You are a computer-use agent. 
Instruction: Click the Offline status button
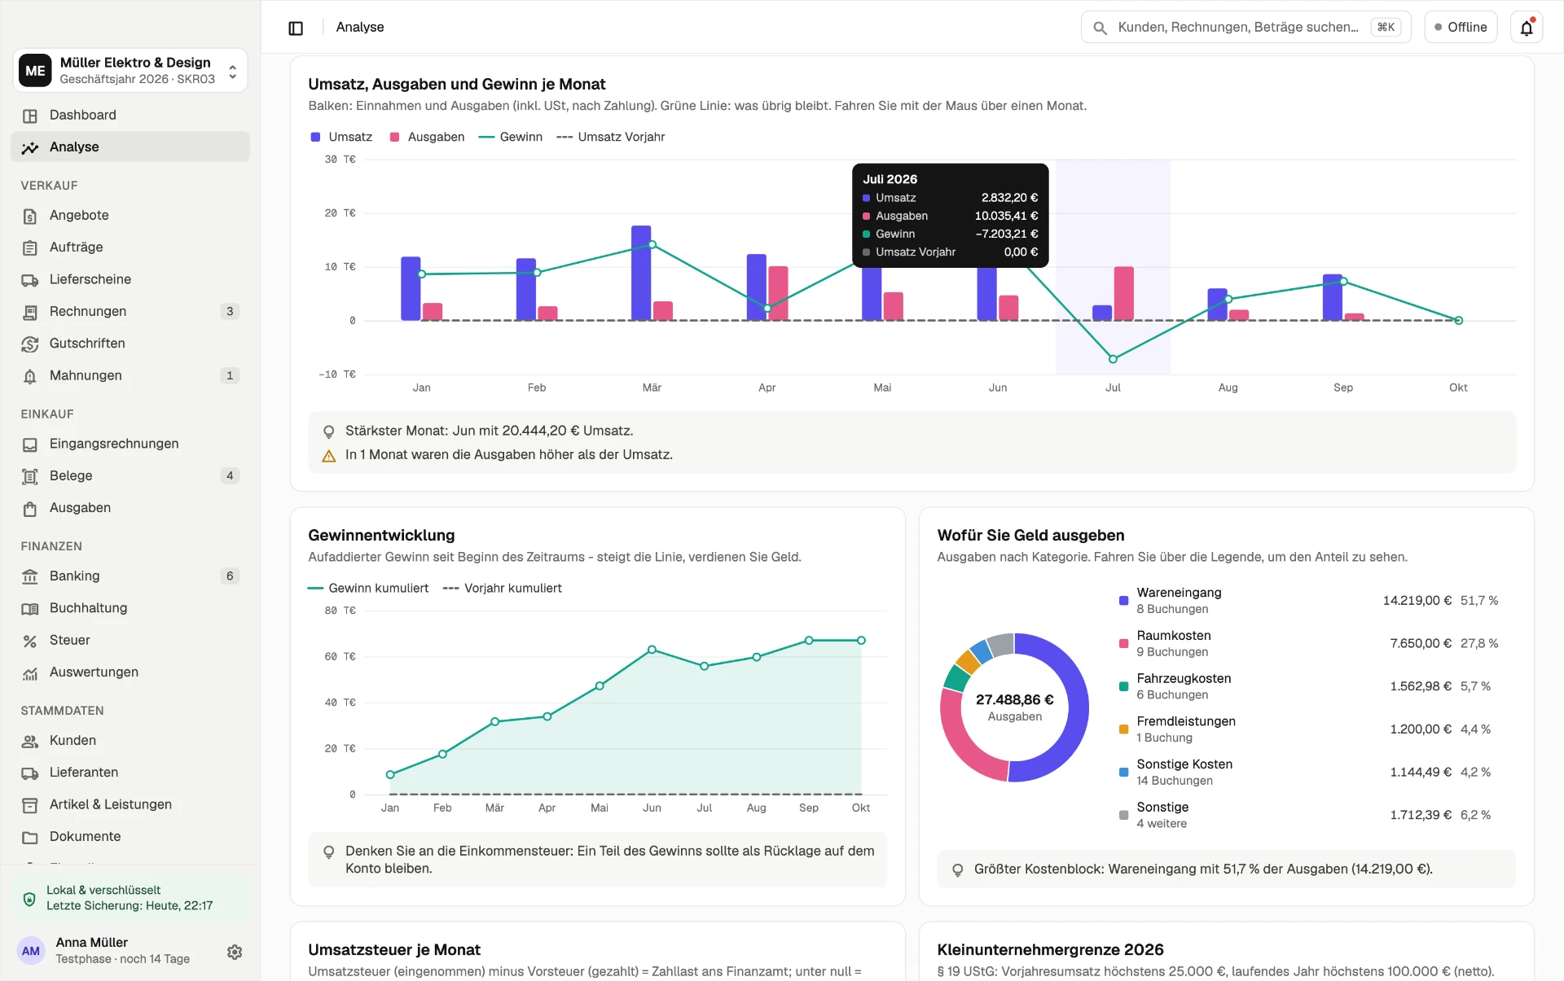[x=1461, y=28]
